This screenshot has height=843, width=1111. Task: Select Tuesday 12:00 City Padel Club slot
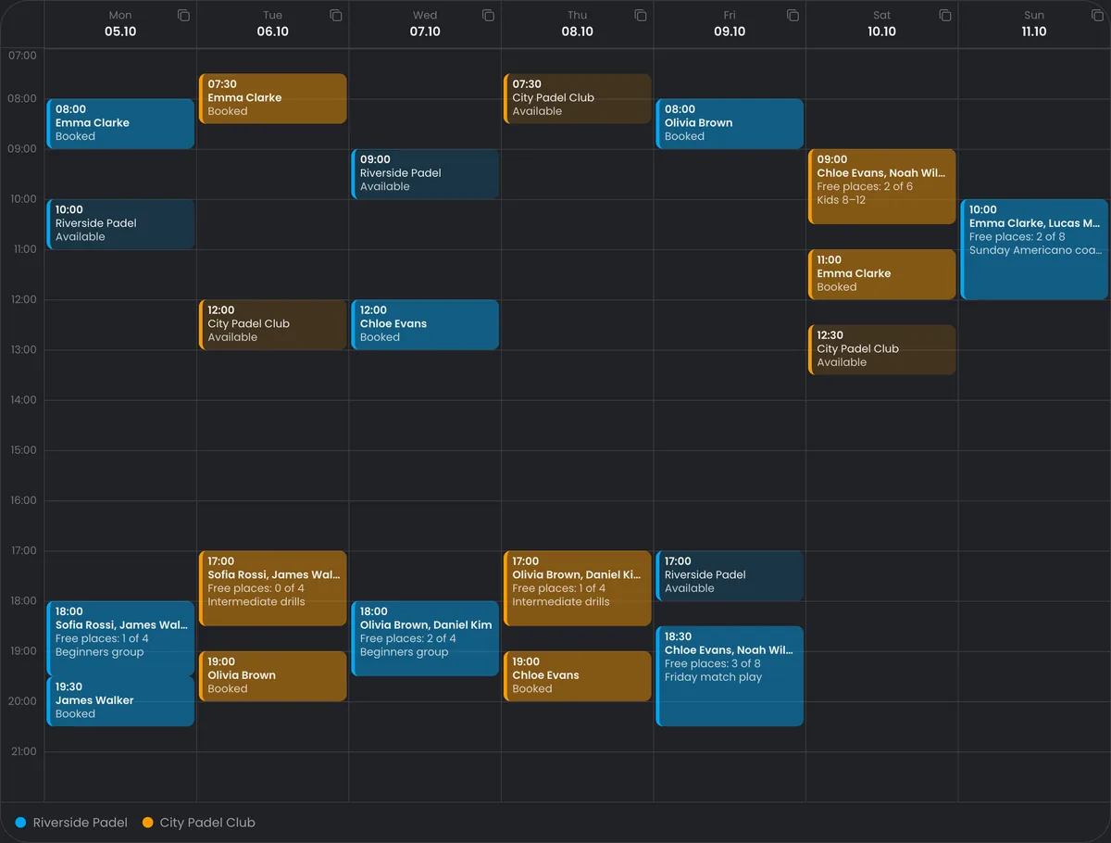click(273, 325)
